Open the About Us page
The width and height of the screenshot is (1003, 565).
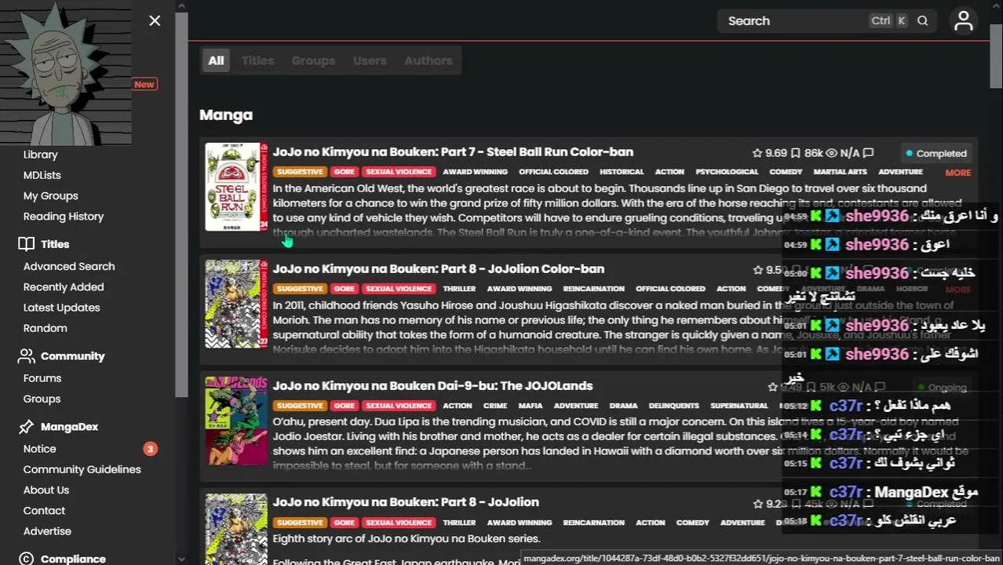coord(46,490)
